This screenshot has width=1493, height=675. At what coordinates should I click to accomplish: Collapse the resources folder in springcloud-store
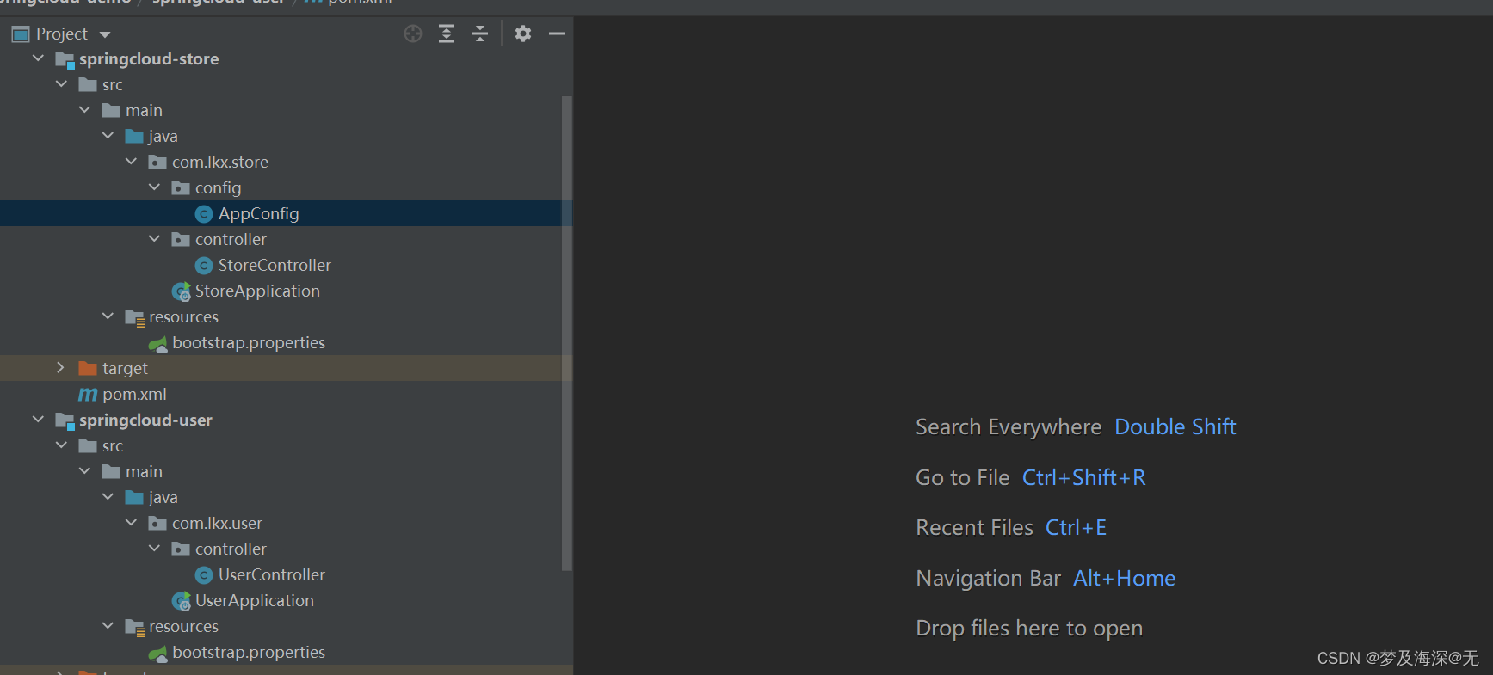[108, 316]
